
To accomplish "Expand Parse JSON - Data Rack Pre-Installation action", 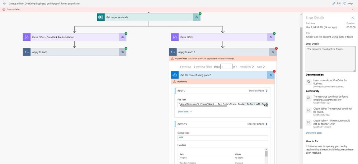I will click(x=74, y=37).
